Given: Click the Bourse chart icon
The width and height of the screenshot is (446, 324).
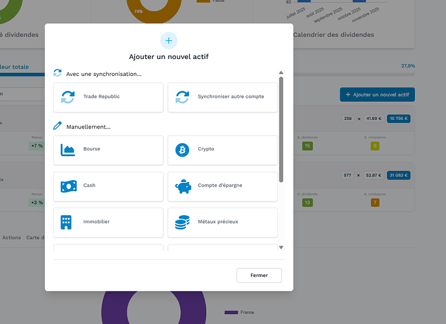Looking at the screenshot, I should 67,150.
